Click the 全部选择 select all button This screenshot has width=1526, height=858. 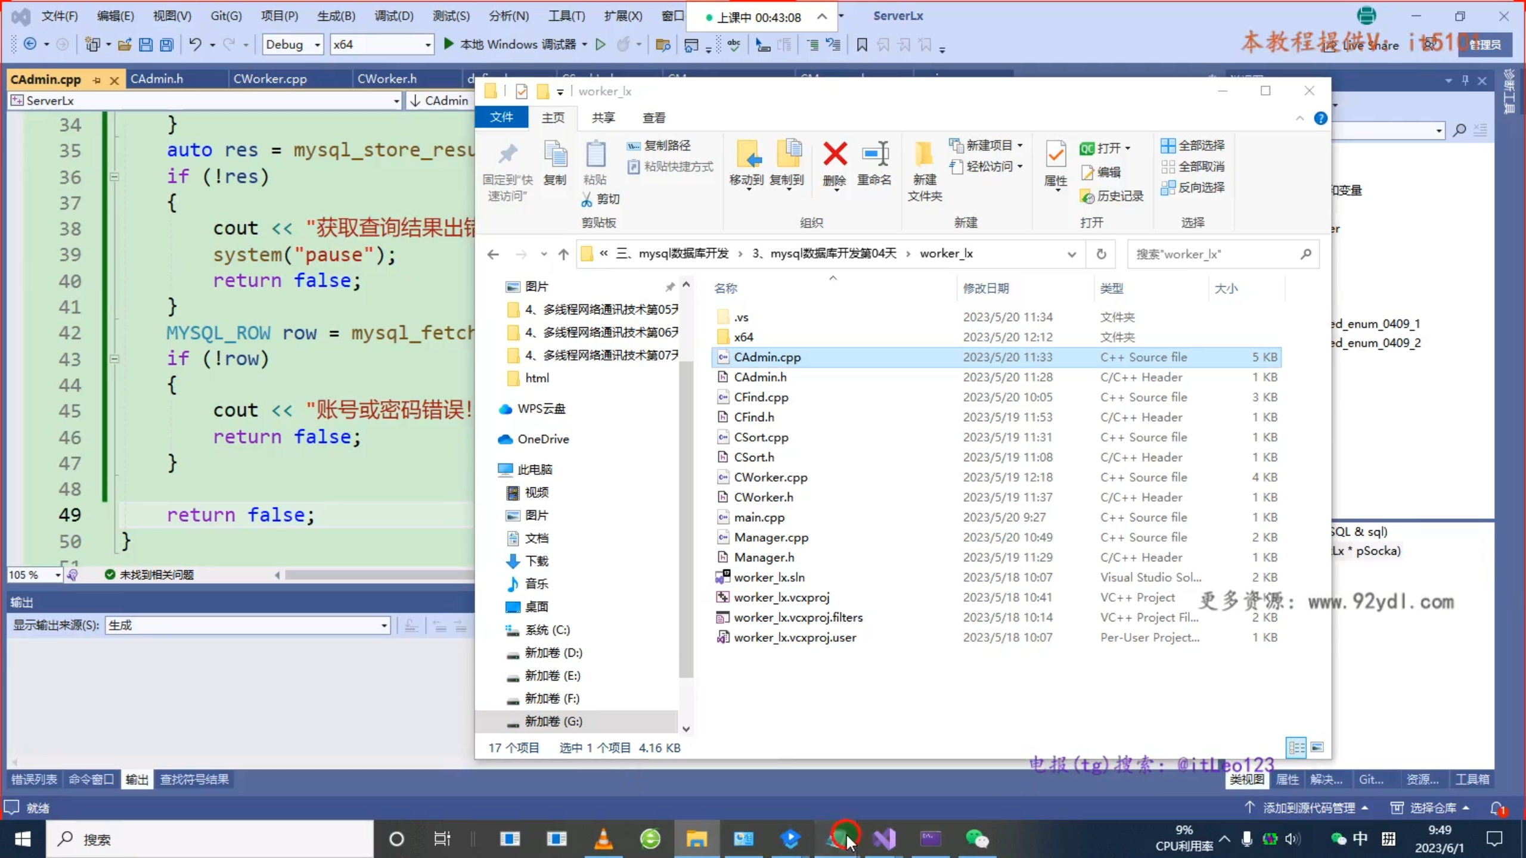pyautogui.click(x=1193, y=145)
